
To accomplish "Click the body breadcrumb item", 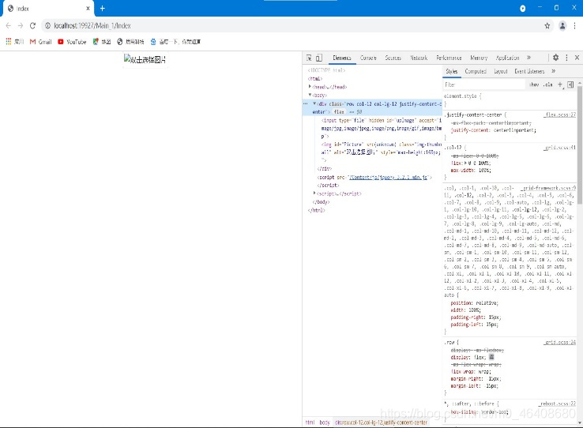I will coord(325,422).
